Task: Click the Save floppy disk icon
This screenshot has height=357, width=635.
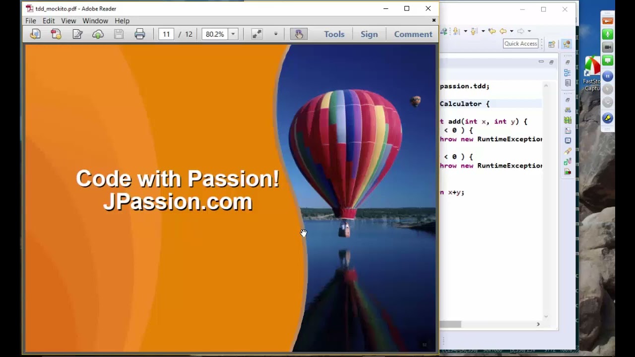Action: [x=119, y=34]
